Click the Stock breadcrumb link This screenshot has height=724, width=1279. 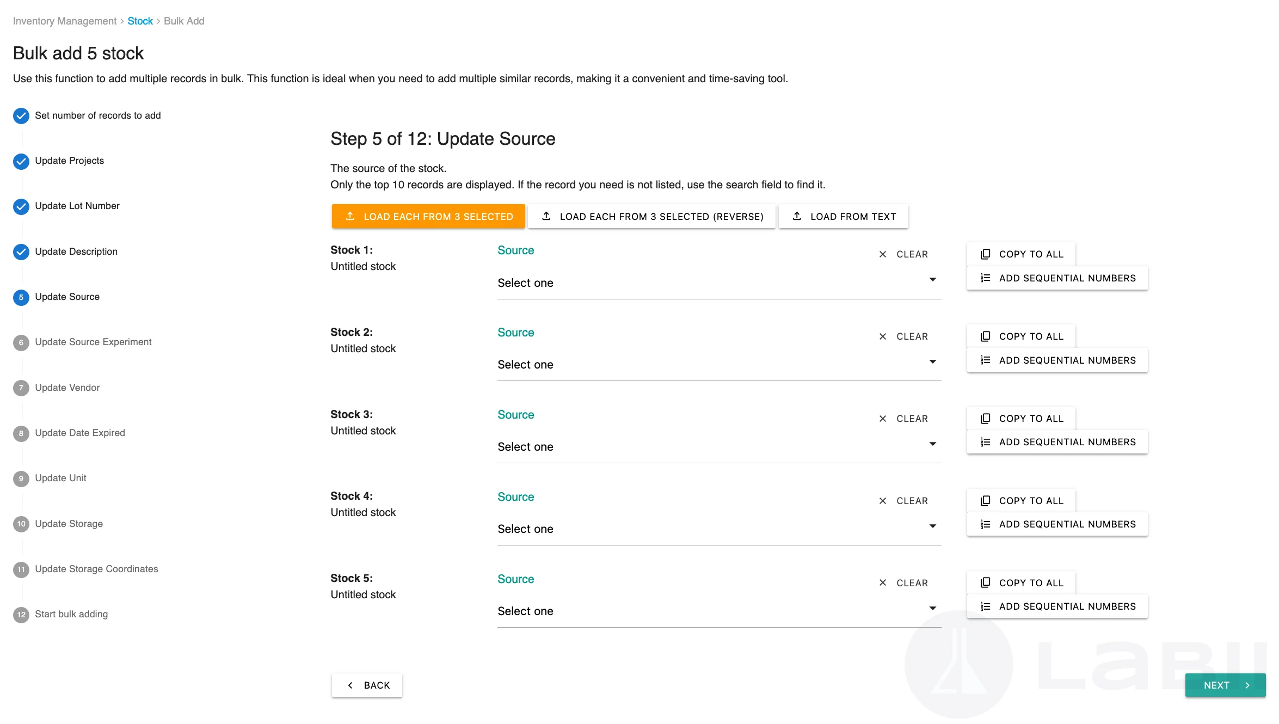140,21
